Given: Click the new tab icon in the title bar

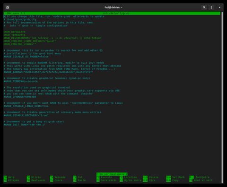Looking at the screenshot, I should (x=8, y=8).
